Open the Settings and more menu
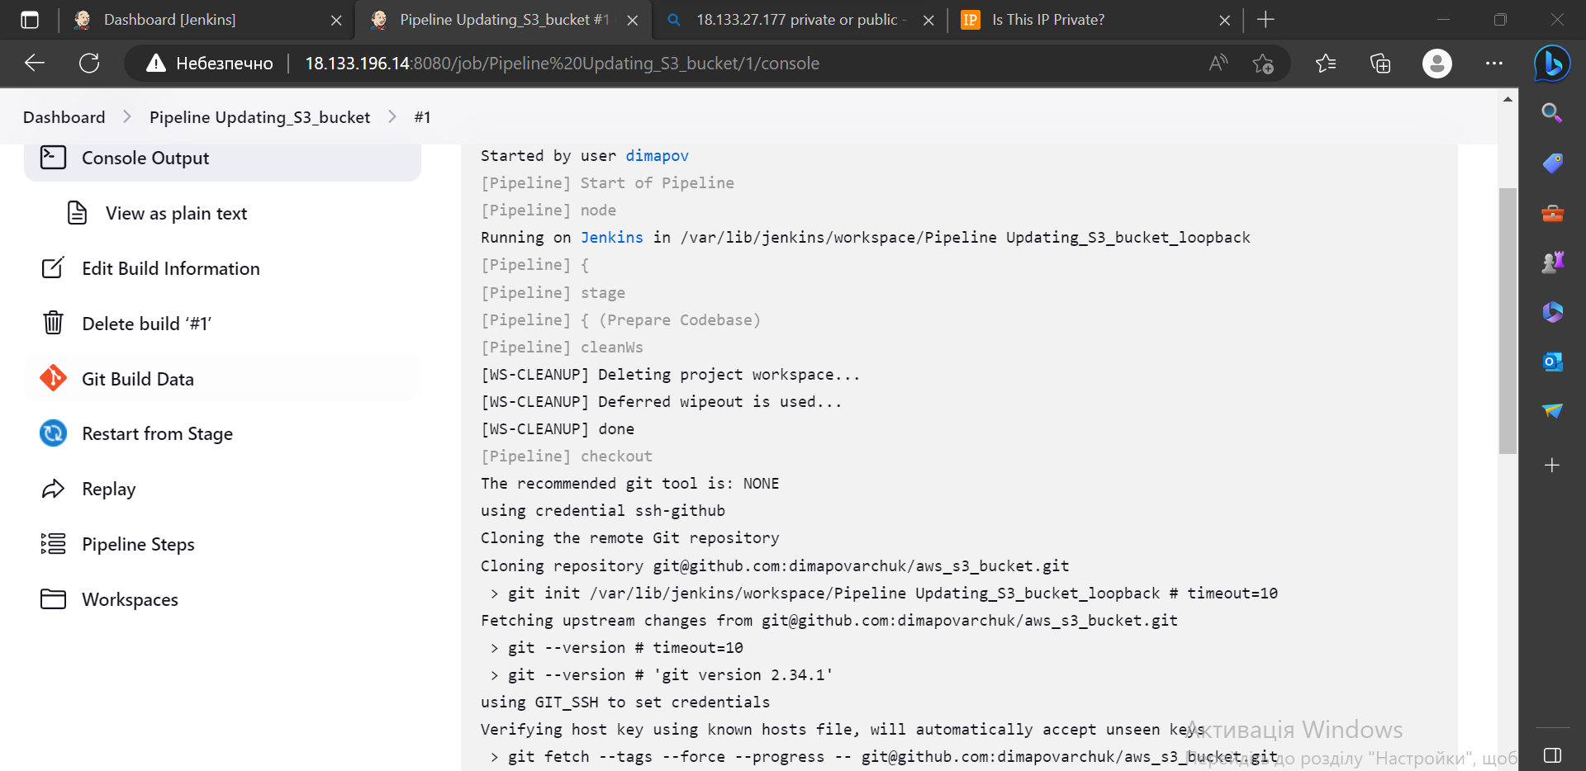The height and width of the screenshot is (771, 1586). click(1493, 63)
